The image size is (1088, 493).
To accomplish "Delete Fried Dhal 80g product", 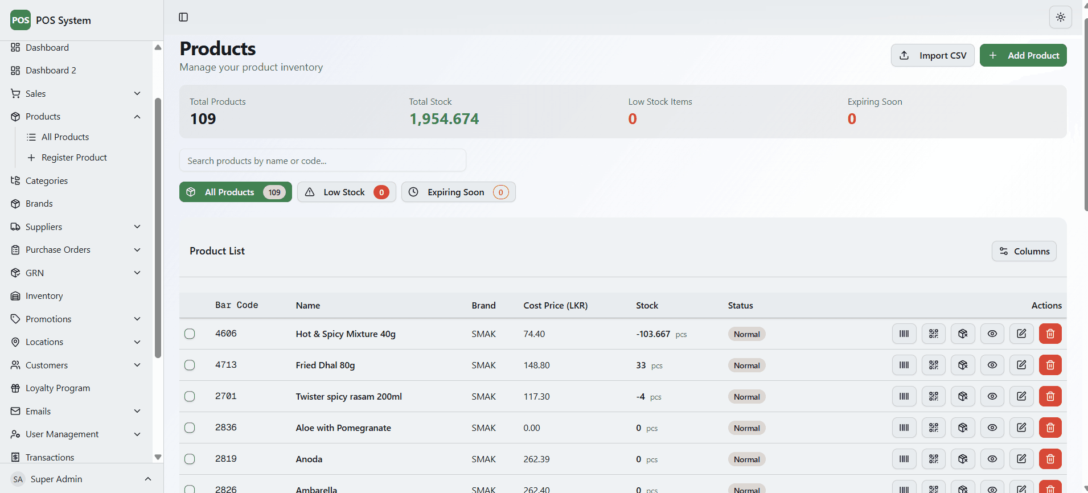I will point(1050,365).
